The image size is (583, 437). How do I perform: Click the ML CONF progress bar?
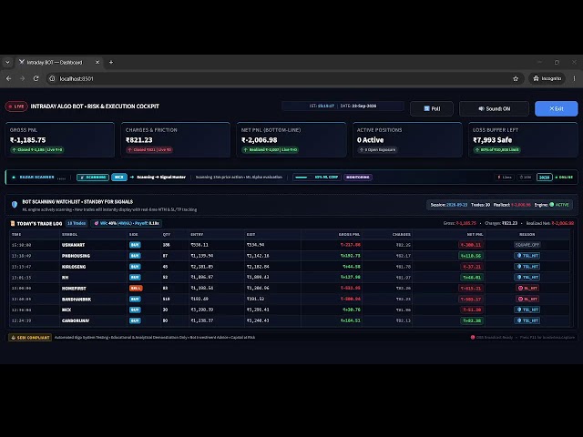302,178
